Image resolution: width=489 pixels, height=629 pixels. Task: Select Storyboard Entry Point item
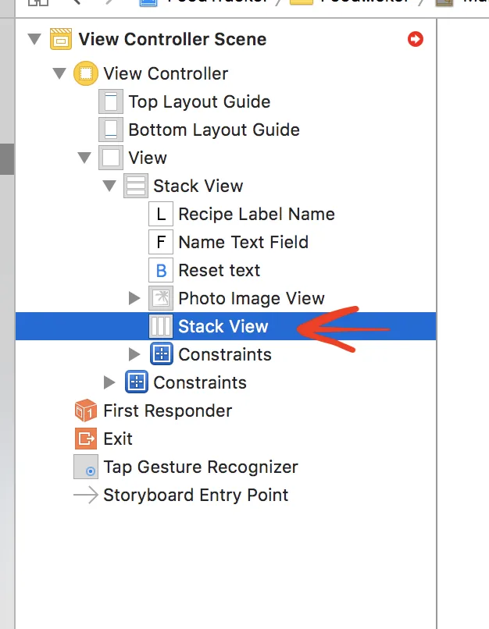(x=195, y=496)
